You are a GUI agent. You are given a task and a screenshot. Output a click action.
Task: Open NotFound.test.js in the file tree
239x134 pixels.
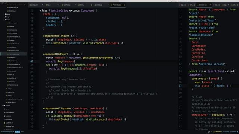(14, 51)
